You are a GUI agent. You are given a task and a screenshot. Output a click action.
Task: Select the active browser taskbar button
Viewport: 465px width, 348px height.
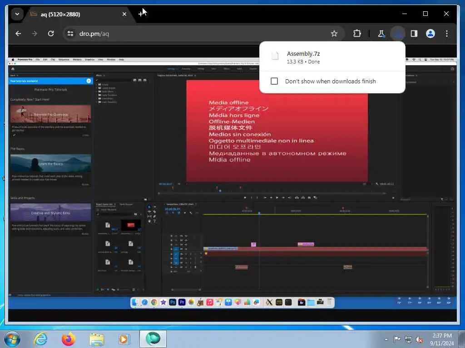coord(153,339)
